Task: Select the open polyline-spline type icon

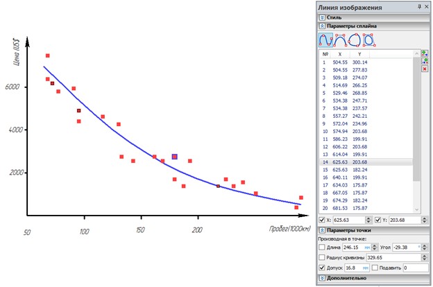Action: pyautogui.click(x=341, y=40)
